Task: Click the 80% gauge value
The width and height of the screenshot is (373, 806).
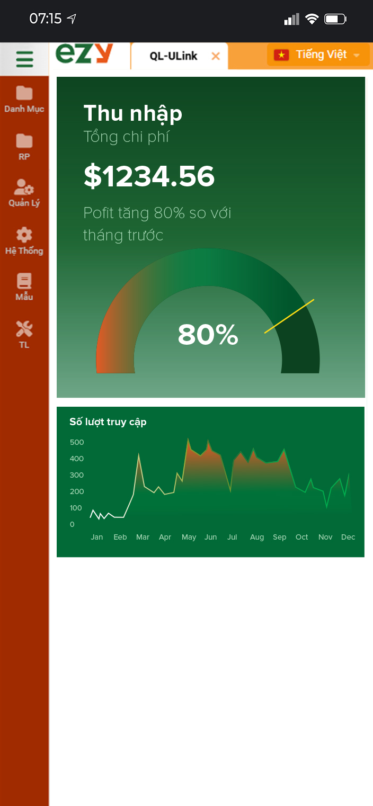Action: pyautogui.click(x=208, y=335)
